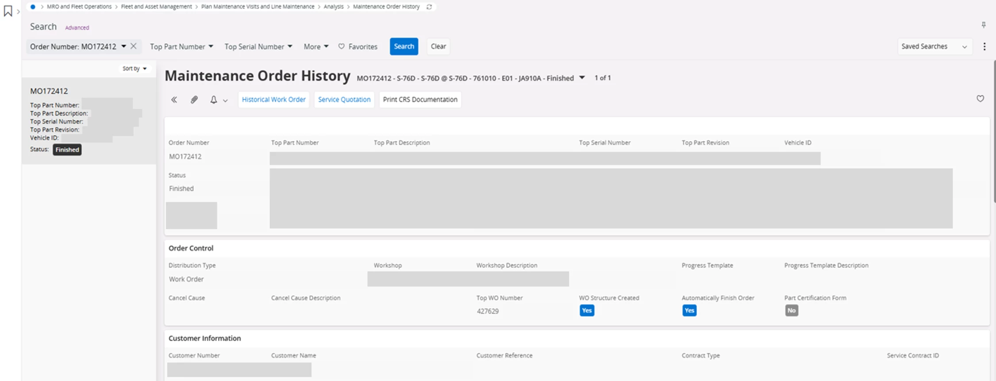Screen dimensions: 996x381
Task: Select the MO172412 record in the list
Action: (88, 121)
